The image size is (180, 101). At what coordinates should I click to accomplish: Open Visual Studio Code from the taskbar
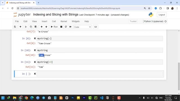(102, 98)
